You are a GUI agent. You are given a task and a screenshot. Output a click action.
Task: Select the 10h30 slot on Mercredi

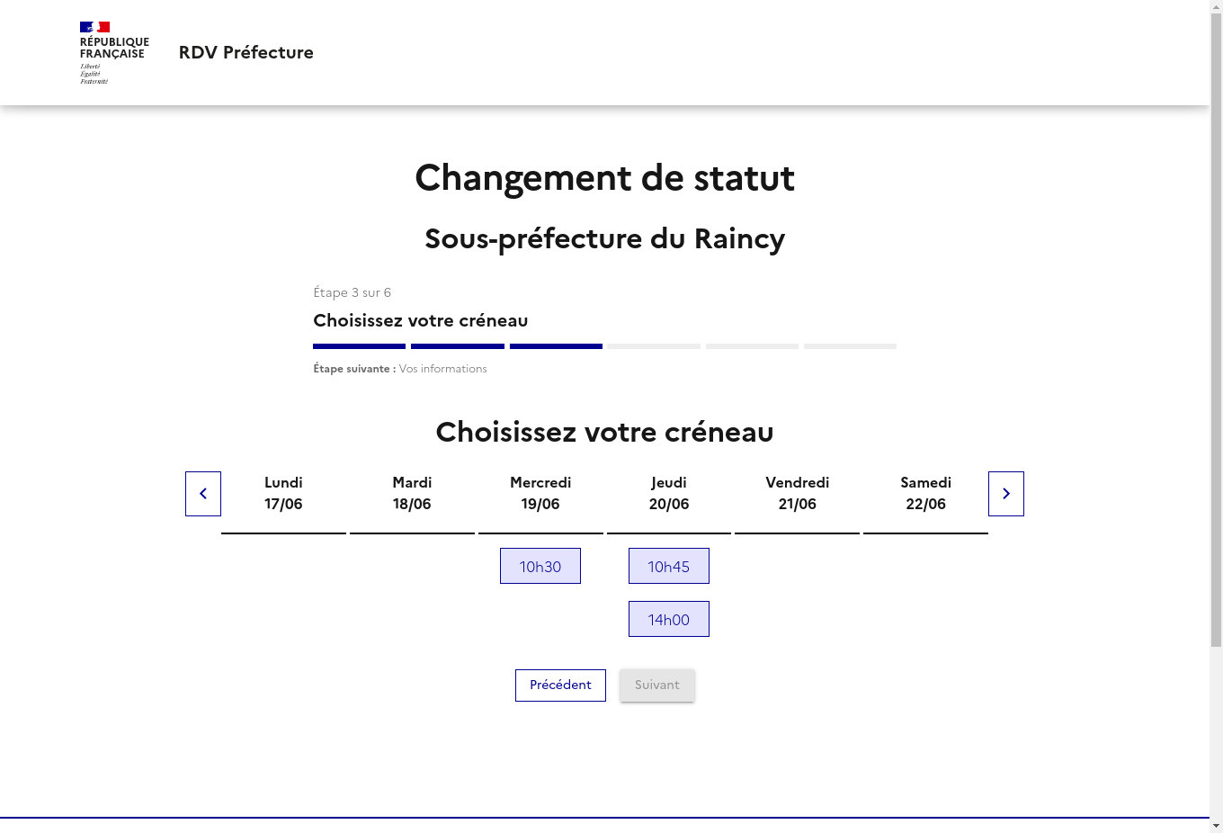(x=540, y=566)
